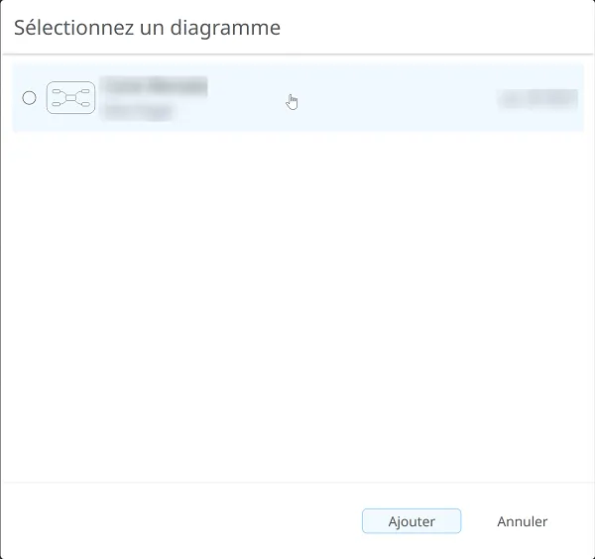Click the blurred date at the row's right
Image resolution: width=595 pixels, height=559 pixels.
coord(537,98)
